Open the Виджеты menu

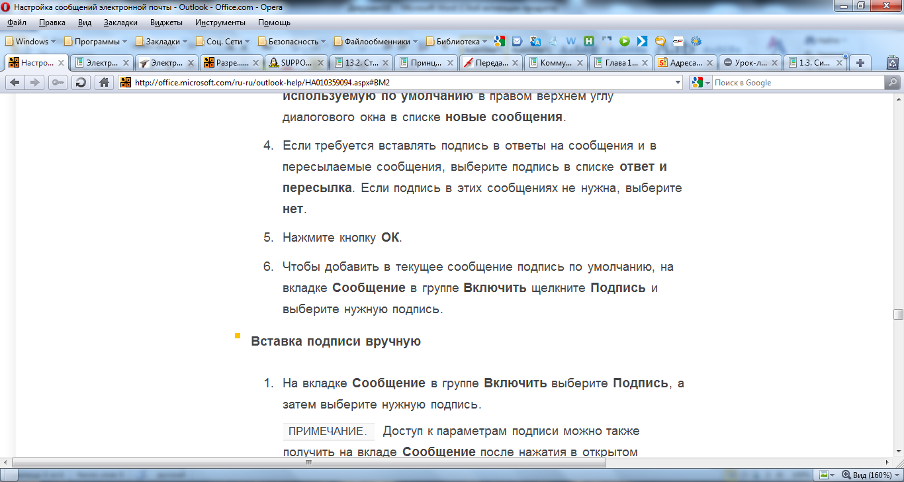167,23
